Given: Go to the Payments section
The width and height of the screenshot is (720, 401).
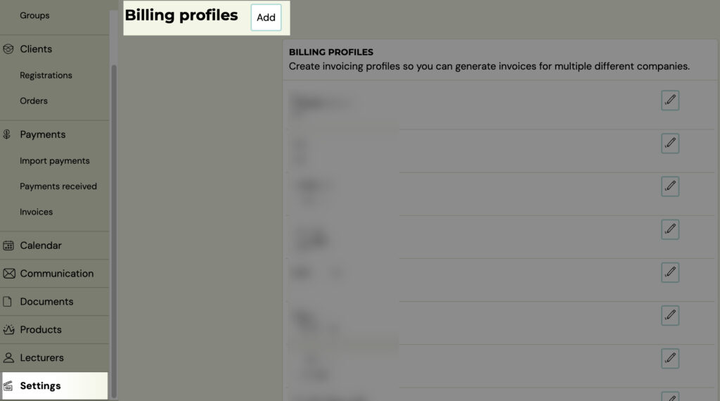Looking at the screenshot, I should [55, 134].
